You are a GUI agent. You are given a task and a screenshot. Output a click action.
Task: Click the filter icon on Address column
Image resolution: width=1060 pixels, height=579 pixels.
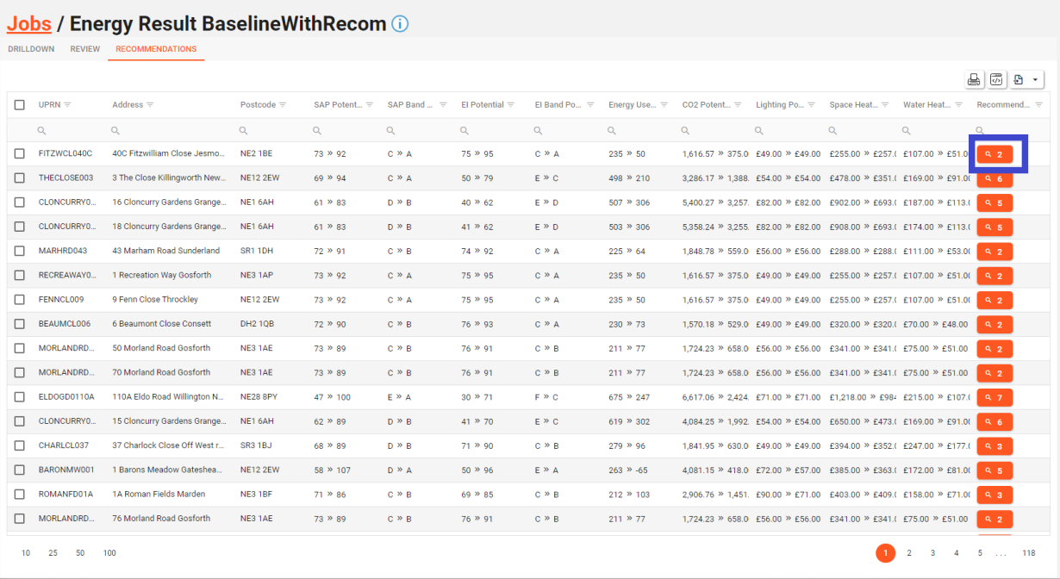pos(150,105)
